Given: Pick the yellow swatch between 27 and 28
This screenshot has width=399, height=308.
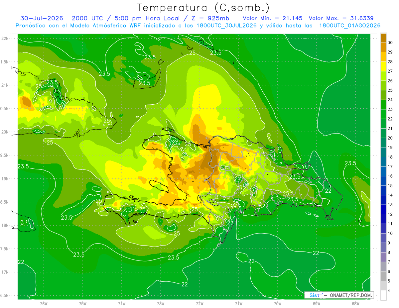Looking at the screenshot, I should point(383,66).
